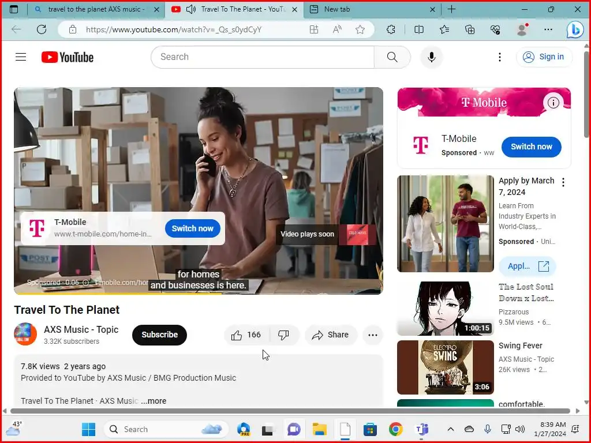591x443 pixels.
Task: Mute the Travel To The Planet tab audio
Action: click(191, 9)
